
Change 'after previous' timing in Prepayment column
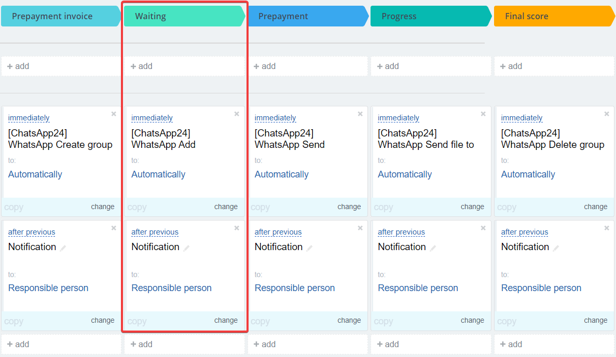[278, 232]
